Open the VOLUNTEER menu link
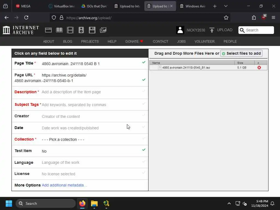The image size is (280, 210). [205, 42]
